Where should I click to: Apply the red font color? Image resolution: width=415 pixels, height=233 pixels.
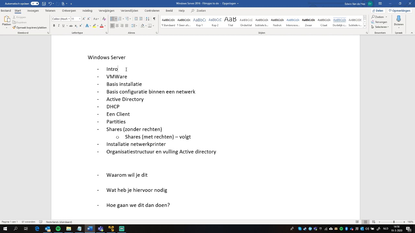[x=101, y=26]
